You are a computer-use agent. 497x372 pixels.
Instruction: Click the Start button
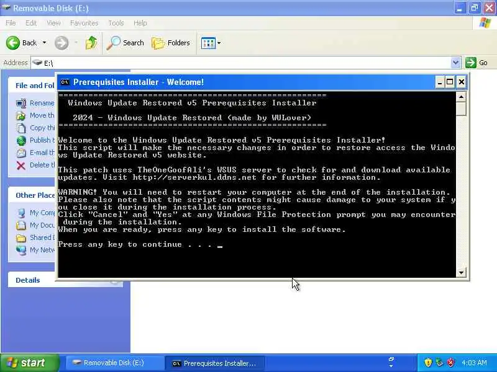point(30,363)
